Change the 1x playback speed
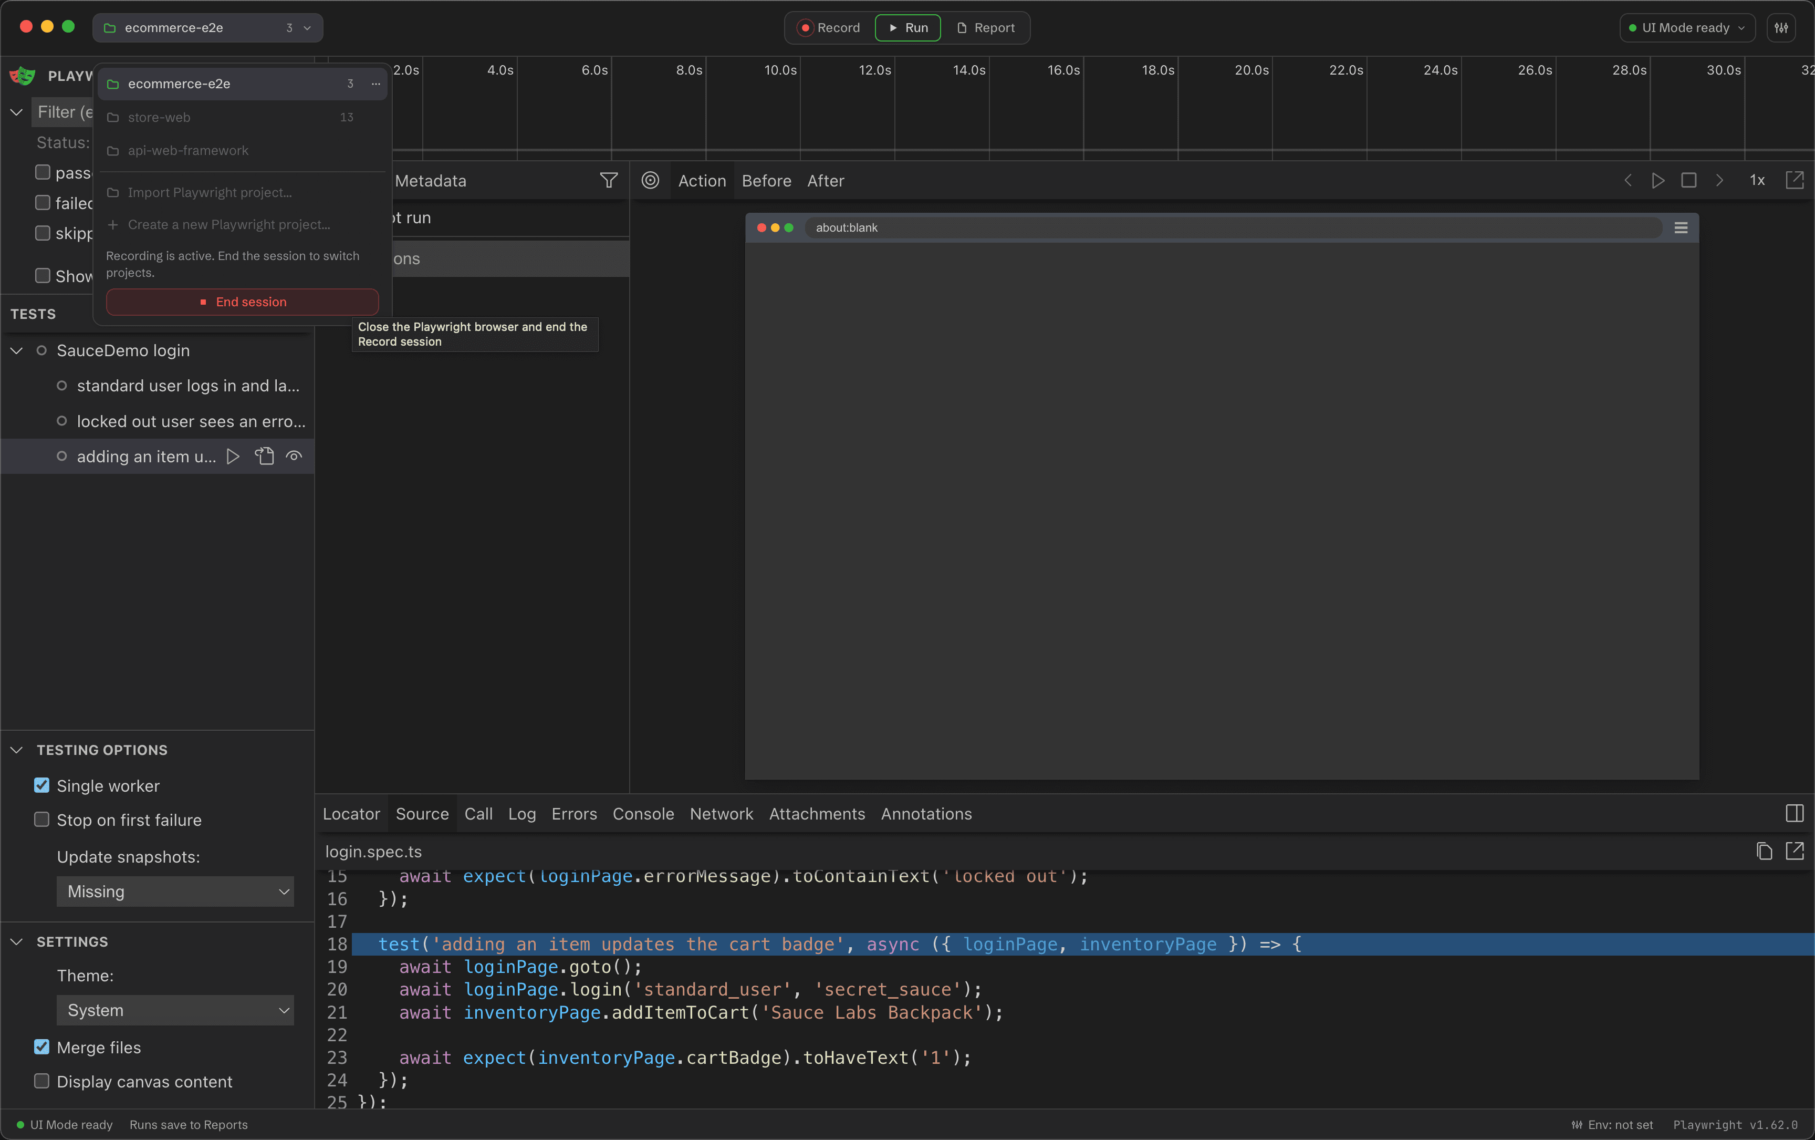Viewport: 1815px width, 1140px height. [1757, 180]
